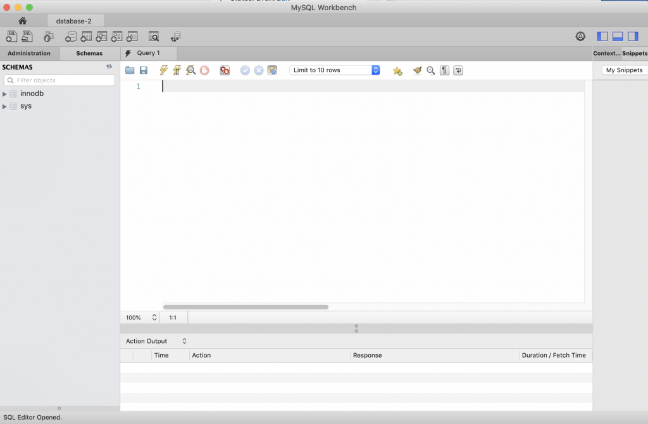Reconnect to DBMS icon
This screenshot has height=424, width=648.
176,37
